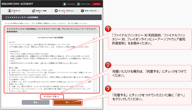
Task: Click the はじめに heading in terms text
Action: pyautogui.click(x=12, y=42)
